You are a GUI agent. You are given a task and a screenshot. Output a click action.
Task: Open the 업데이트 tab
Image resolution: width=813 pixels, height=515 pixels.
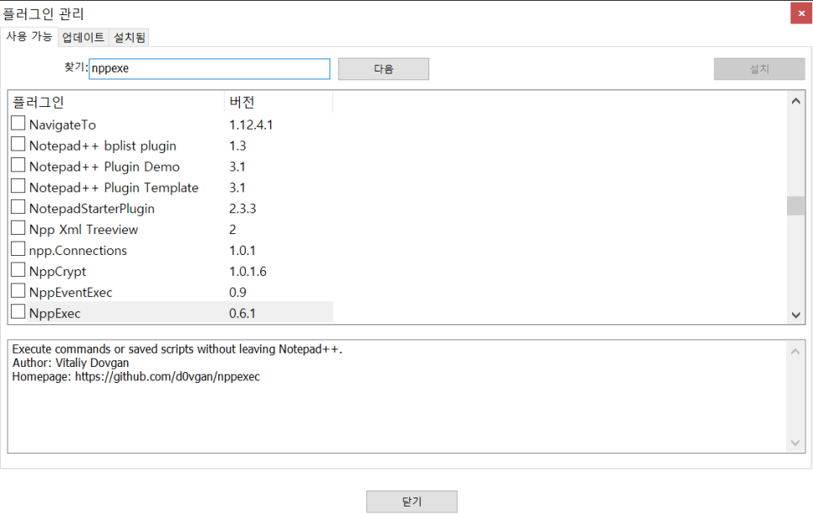coord(83,37)
